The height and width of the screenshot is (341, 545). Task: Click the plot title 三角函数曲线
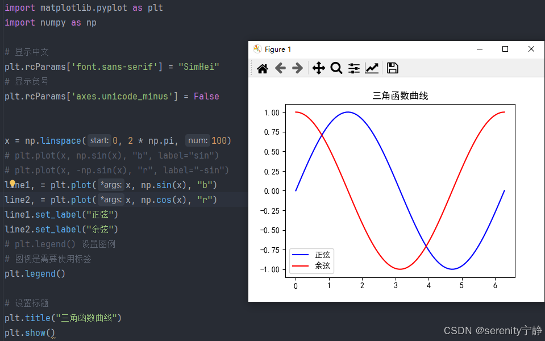(x=401, y=95)
